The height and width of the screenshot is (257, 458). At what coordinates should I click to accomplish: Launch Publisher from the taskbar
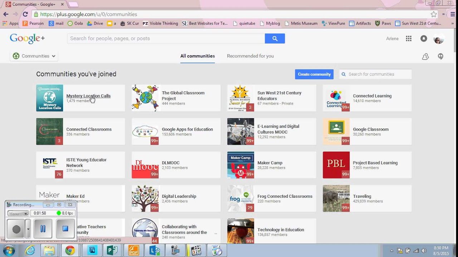click(x=112, y=251)
